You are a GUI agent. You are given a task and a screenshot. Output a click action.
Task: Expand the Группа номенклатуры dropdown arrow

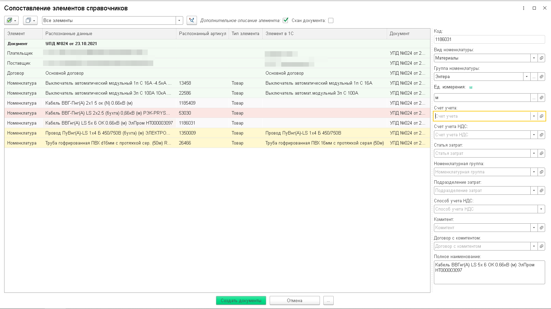coord(527,77)
